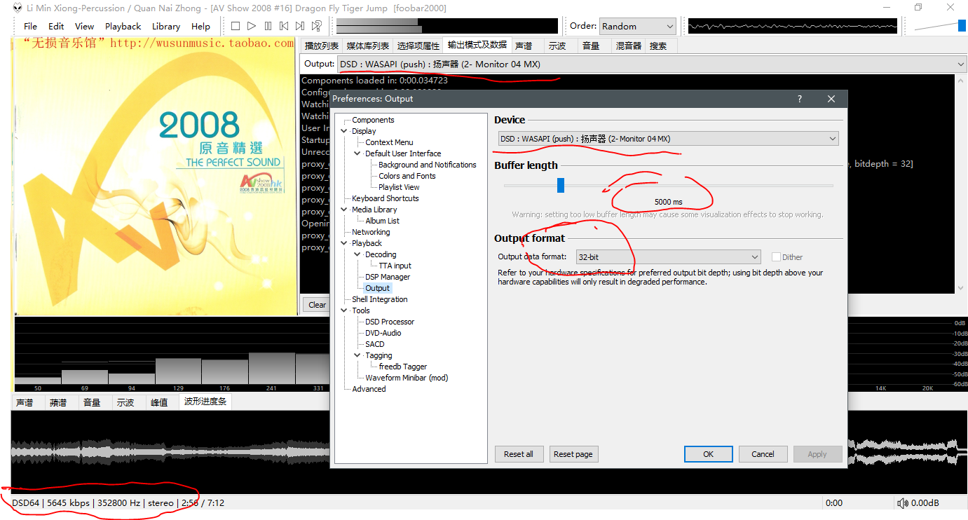Pause the track using toolbar icon

pos(268,26)
